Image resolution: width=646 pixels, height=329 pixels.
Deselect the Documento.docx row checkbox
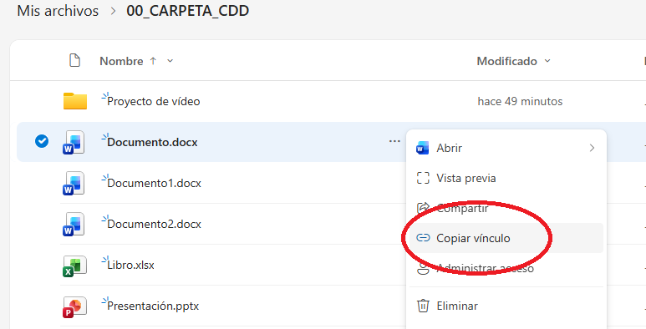(x=42, y=141)
